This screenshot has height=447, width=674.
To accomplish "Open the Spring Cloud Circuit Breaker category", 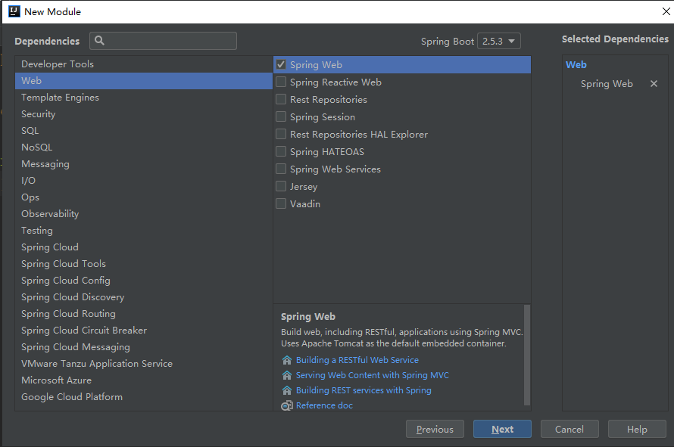I will 144,331.
